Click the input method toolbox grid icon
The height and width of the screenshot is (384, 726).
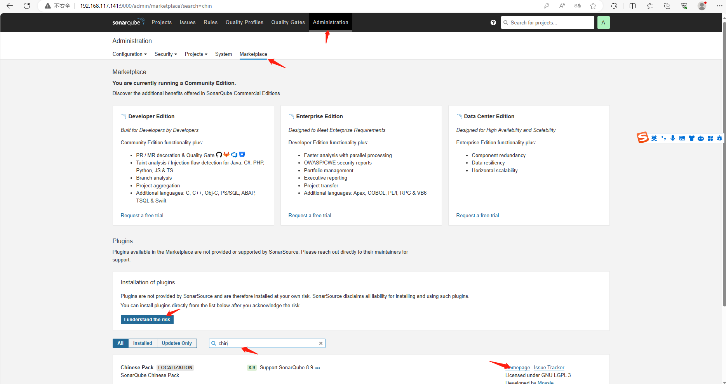pyautogui.click(x=710, y=138)
